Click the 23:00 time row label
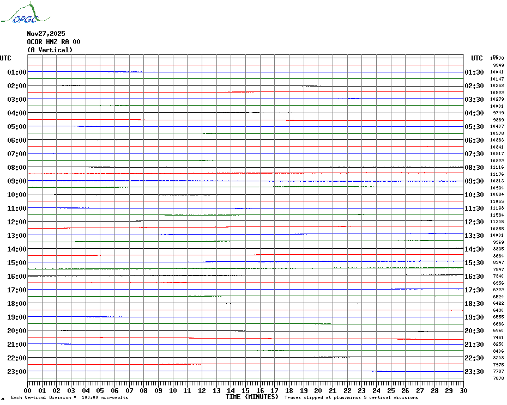Screen dimensions: 507x405 17,371
